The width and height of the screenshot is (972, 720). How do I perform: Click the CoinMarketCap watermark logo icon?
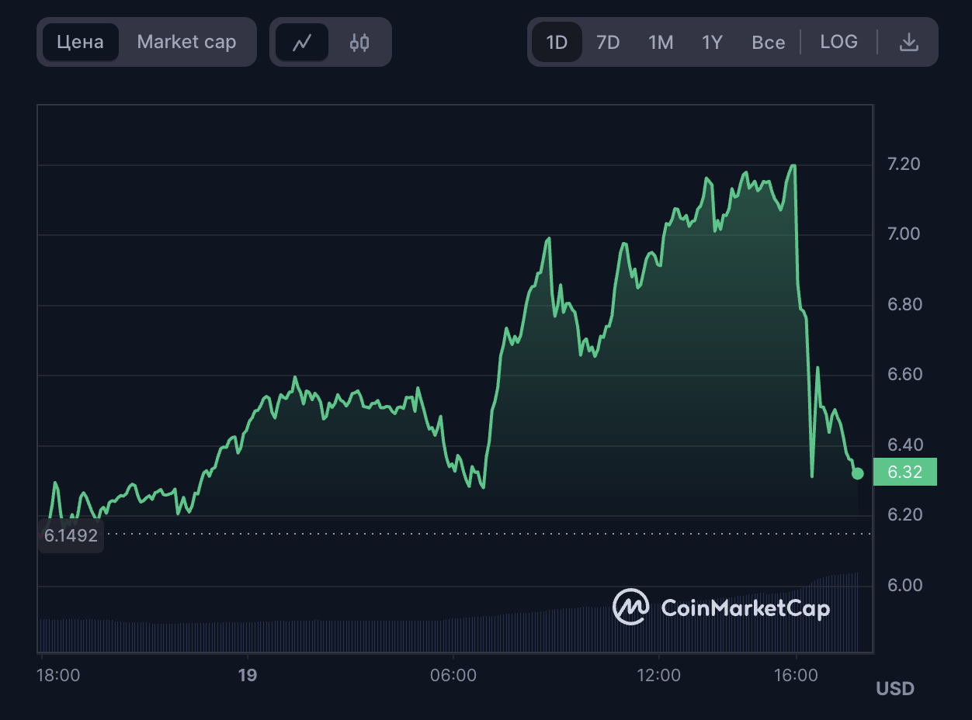630,607
